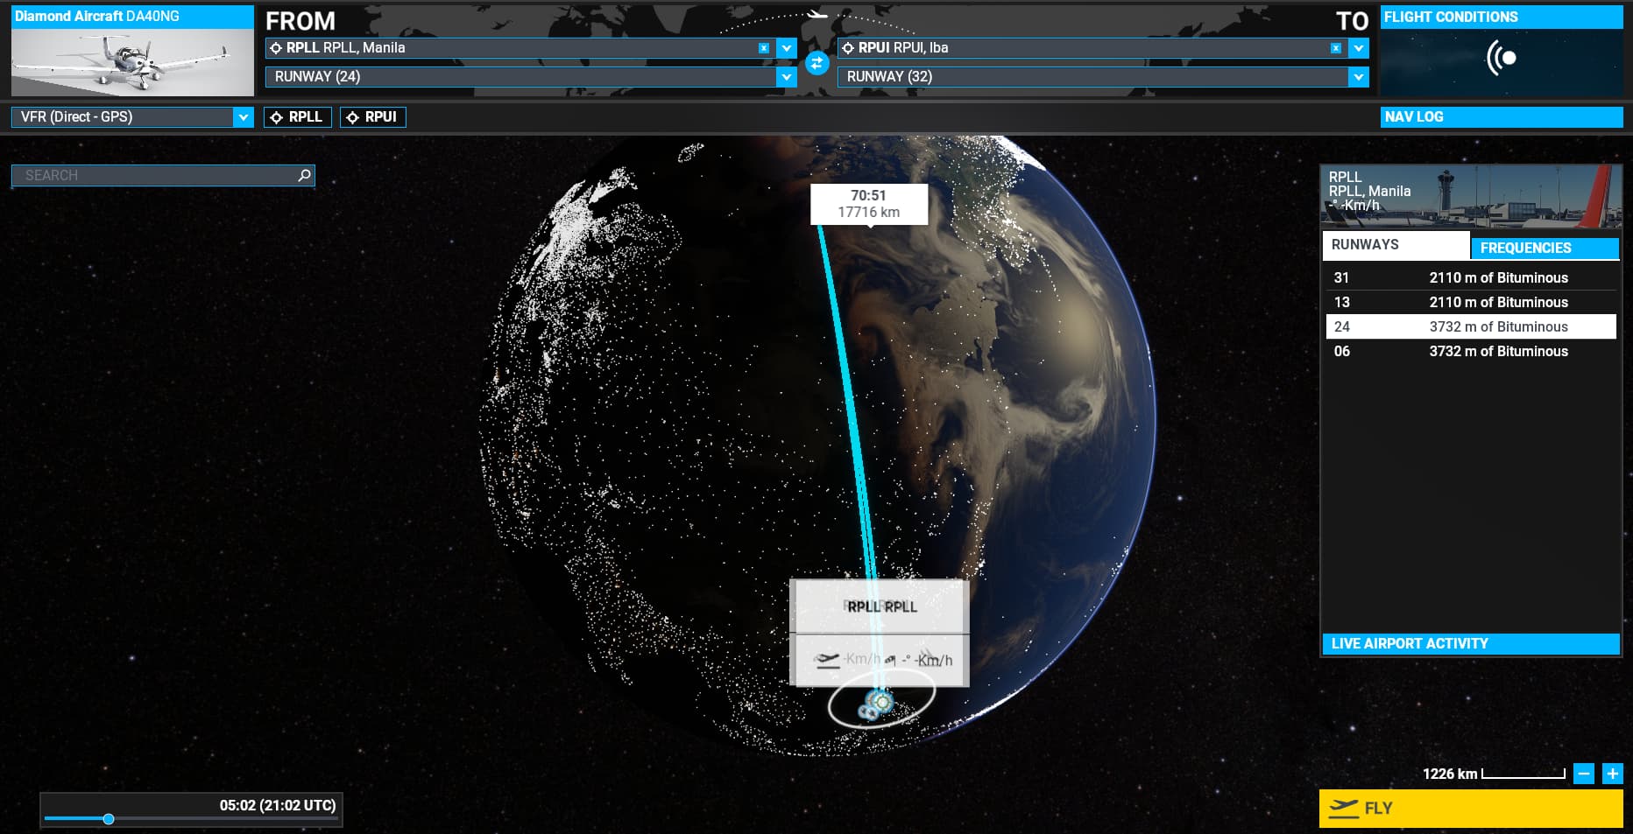Image resolution: width=1633 pixels, height=834 pixels.
Task: Select the RPLL waypoint chip
Action: pos(298,117)
